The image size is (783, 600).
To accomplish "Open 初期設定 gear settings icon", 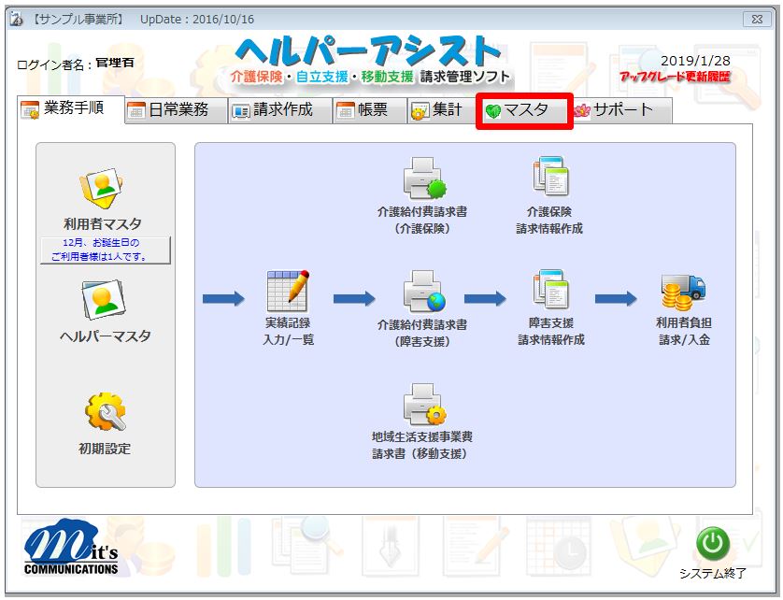I will pos(105,412).
